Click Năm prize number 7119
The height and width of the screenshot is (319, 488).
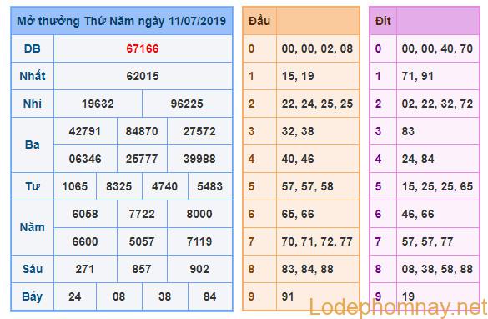click(199, 241)
